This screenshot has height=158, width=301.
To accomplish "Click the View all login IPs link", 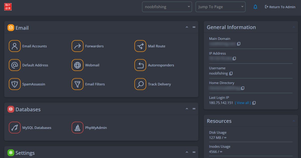I will tap(243, 103).
